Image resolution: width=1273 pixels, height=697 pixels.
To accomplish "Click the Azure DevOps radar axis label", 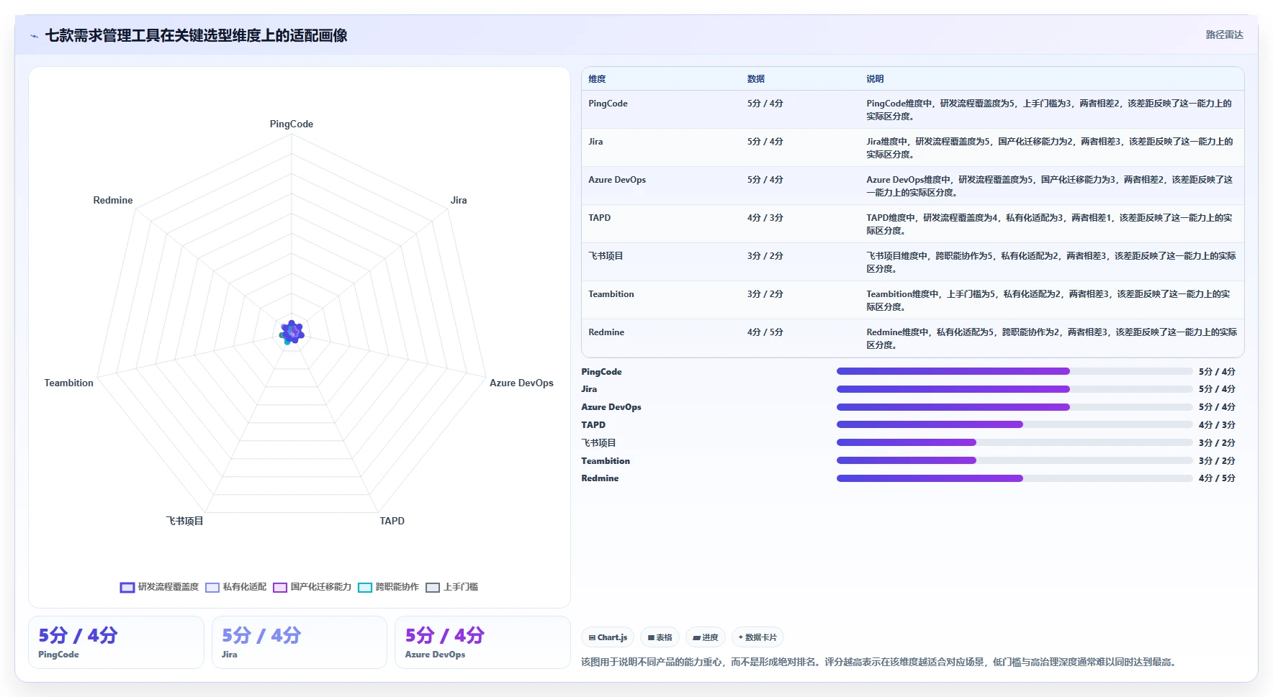I will pyautogui.click(x=521, y=383).
